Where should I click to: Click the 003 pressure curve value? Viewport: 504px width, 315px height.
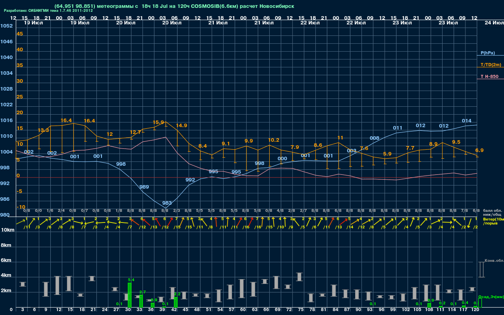click(x=352, y=151)
